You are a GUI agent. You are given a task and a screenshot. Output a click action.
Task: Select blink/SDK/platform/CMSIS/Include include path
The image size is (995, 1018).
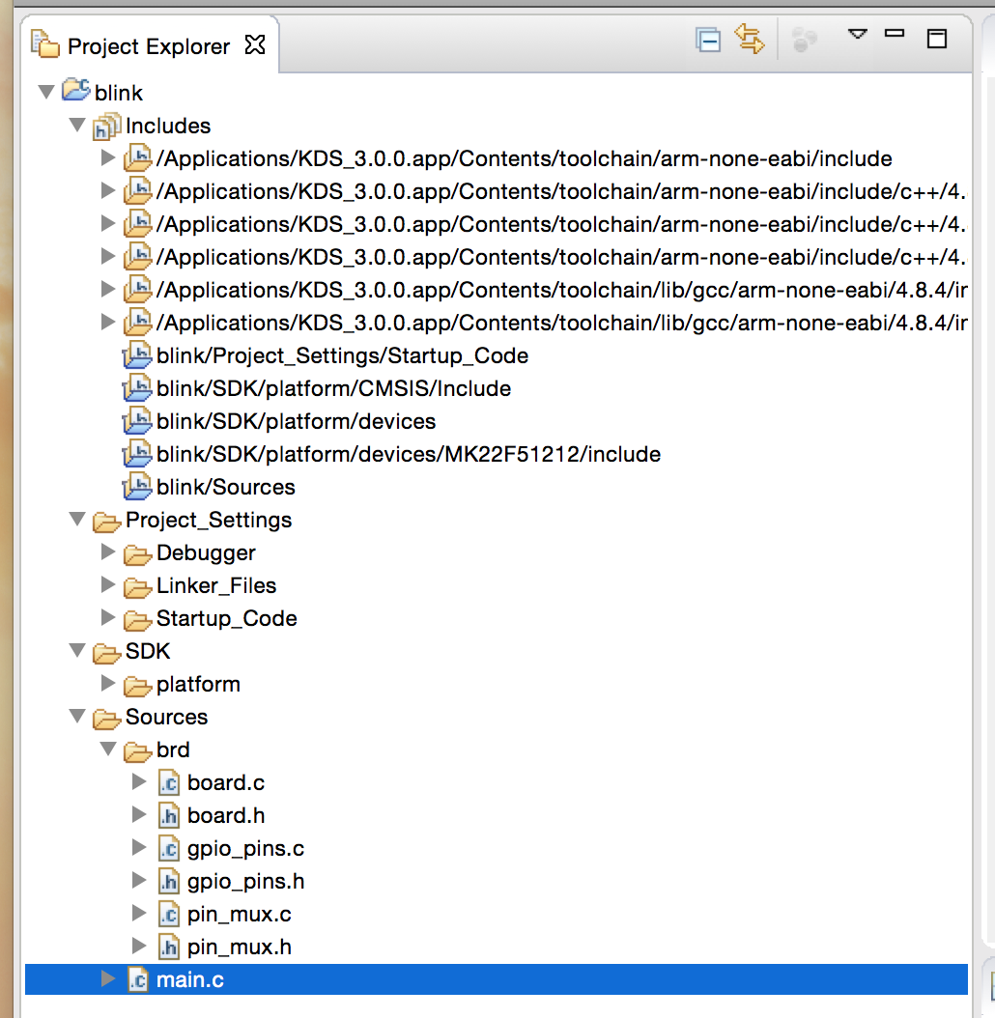333,389
